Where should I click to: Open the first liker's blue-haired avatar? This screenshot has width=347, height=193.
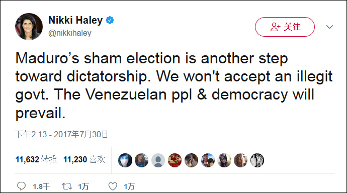coord(125,160)
